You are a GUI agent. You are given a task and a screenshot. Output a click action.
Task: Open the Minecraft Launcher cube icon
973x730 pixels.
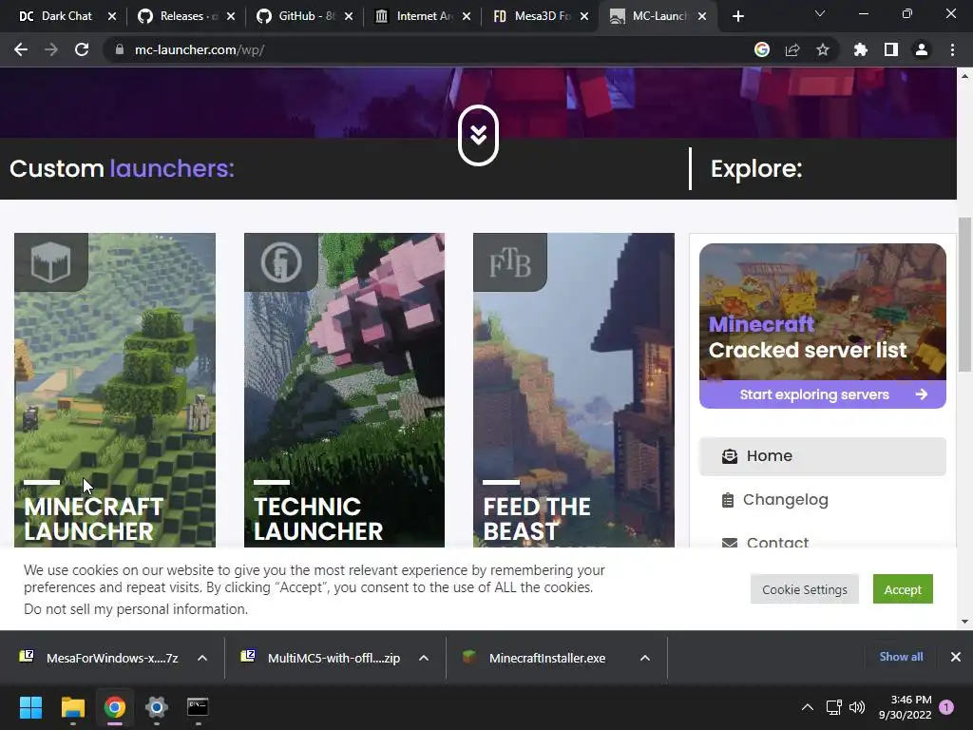click(51, 262)
